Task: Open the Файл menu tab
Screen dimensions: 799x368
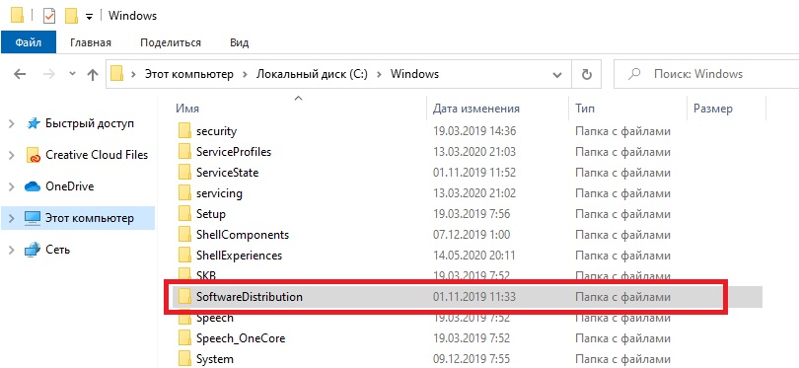Action: click(x=28, y=42)
